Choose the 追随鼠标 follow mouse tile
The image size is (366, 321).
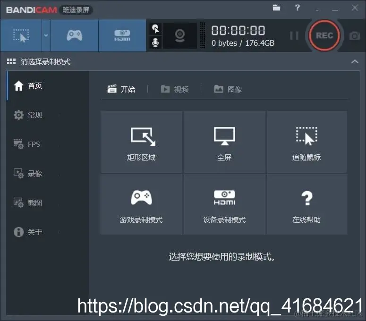[306, 142]
